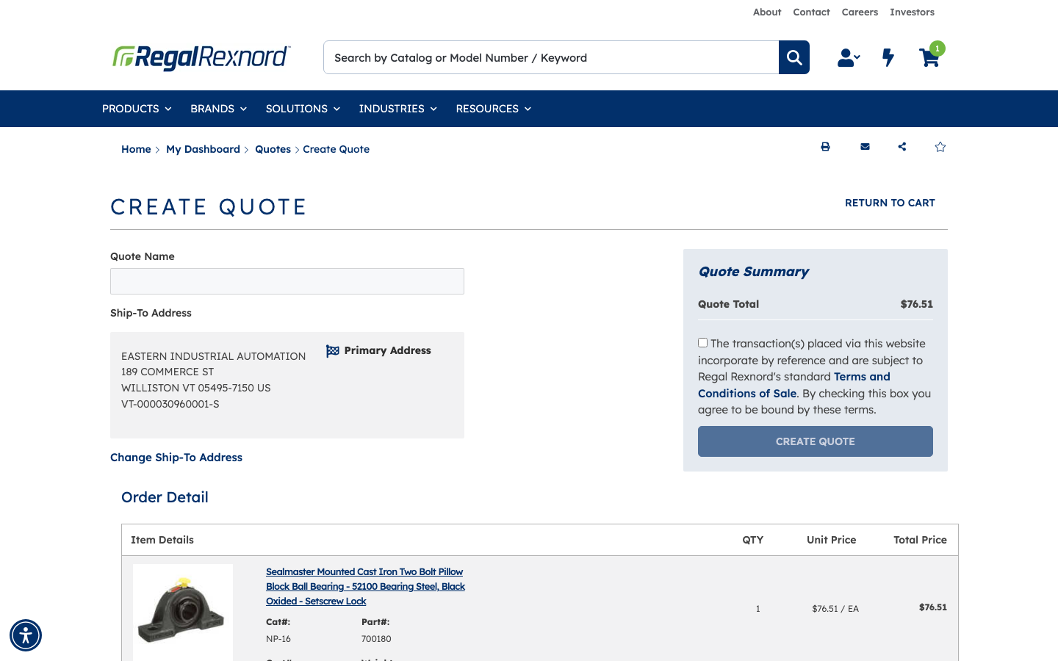Image resolution: width=1058 pixels, height=661 pixels.
Task: Click the bearing product thumbnail
Action: pos(183,613)
